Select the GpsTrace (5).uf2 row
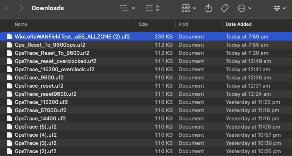Image resolution: width=292 pixels, height=156 pixels. pyautogui.click(x=146, y=127)
